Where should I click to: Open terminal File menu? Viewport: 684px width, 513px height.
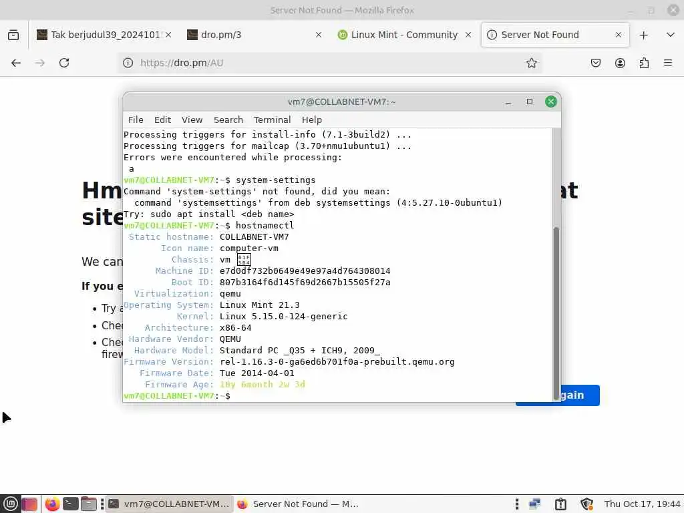pos(136,120)
